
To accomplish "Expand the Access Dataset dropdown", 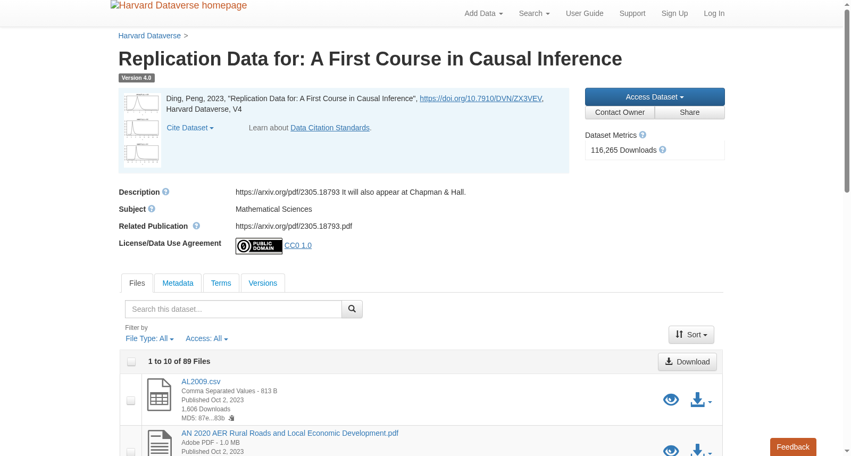I will (655, 97).
